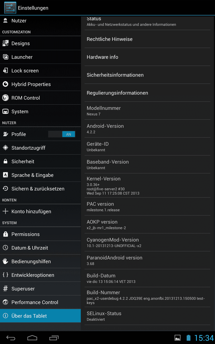215x344 pixels.
Task: Tap the recent apps navigation button
Action: [54, 338]
